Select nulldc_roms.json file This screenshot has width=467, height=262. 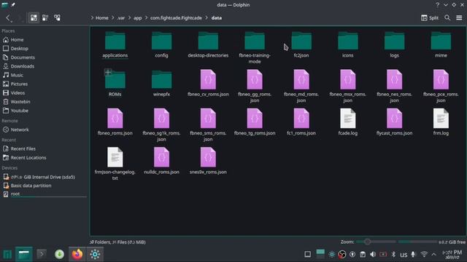point(161,161)
